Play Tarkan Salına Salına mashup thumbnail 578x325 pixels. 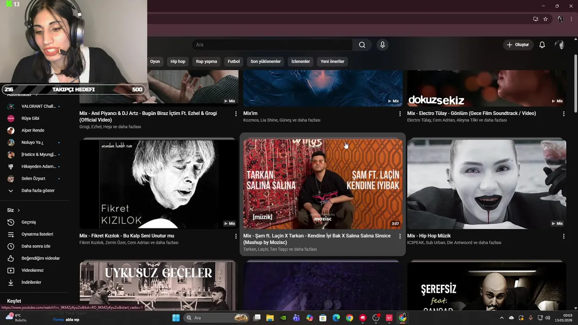pos(323,184)
